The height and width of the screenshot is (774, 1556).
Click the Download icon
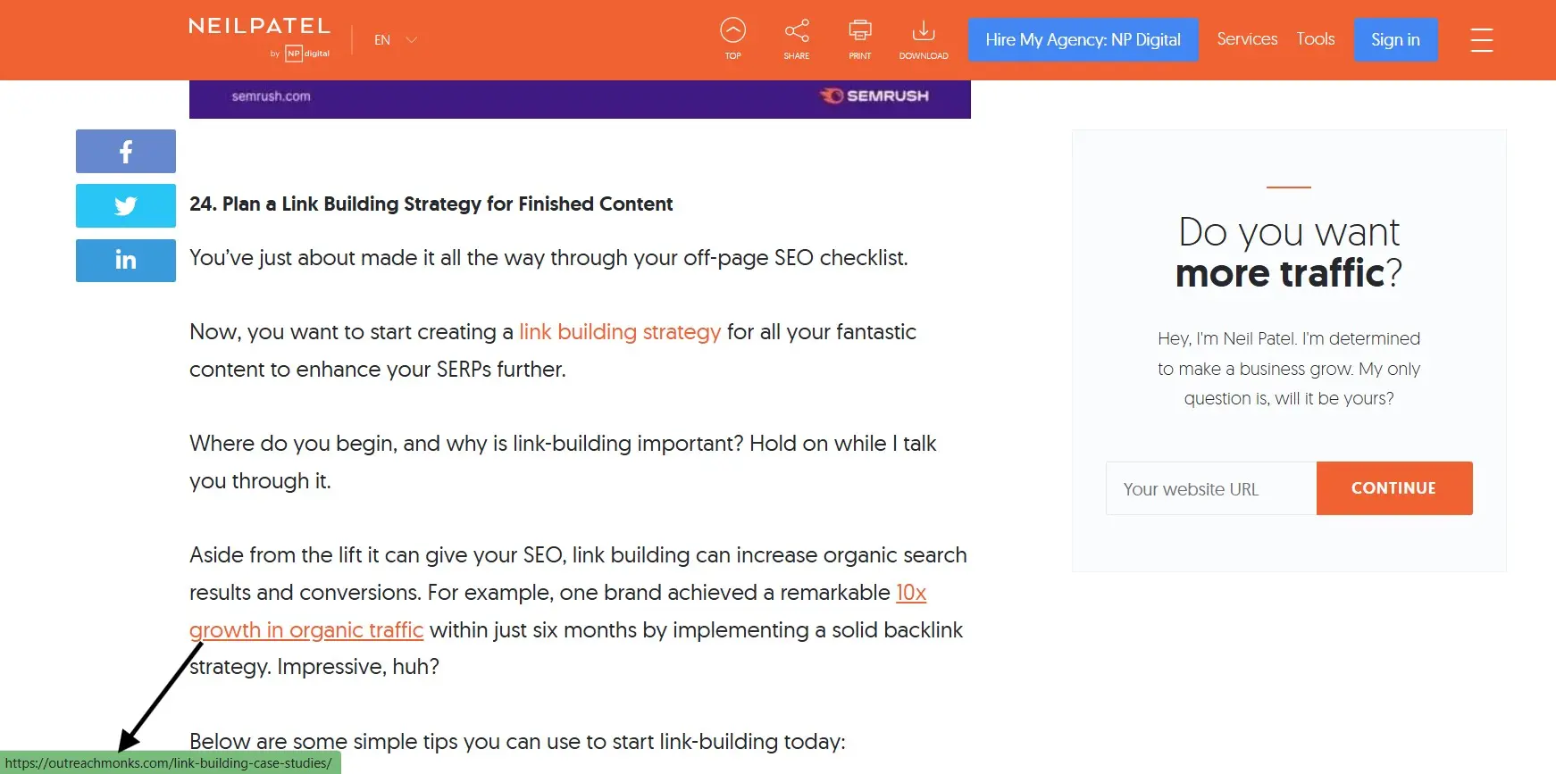[x=923, y=32]
